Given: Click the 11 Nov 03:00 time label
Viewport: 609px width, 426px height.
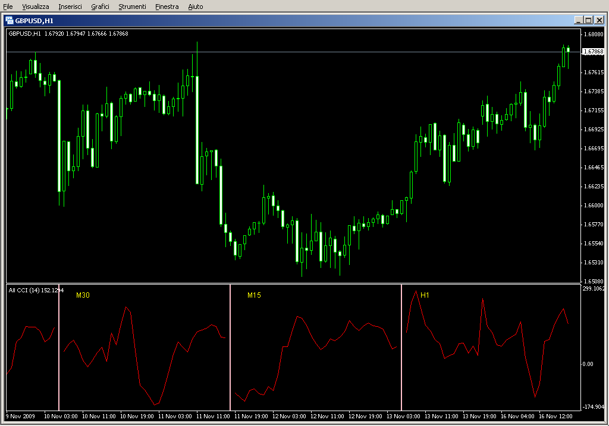Looking at the screenshot, I should [x=175, y=416].
